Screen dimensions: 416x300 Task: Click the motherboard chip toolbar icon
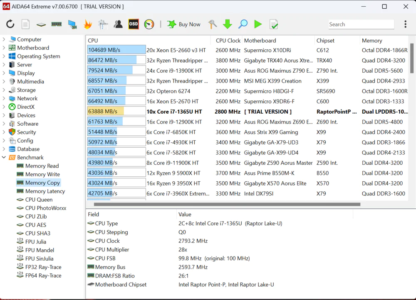pos(41,24)
